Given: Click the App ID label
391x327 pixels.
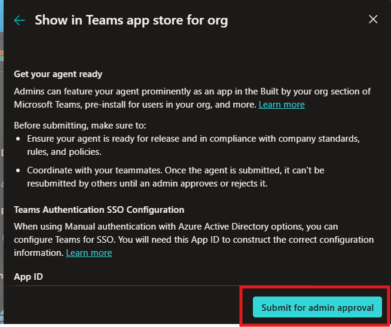Looking at the screenshot, I should (x=28, y=277).
